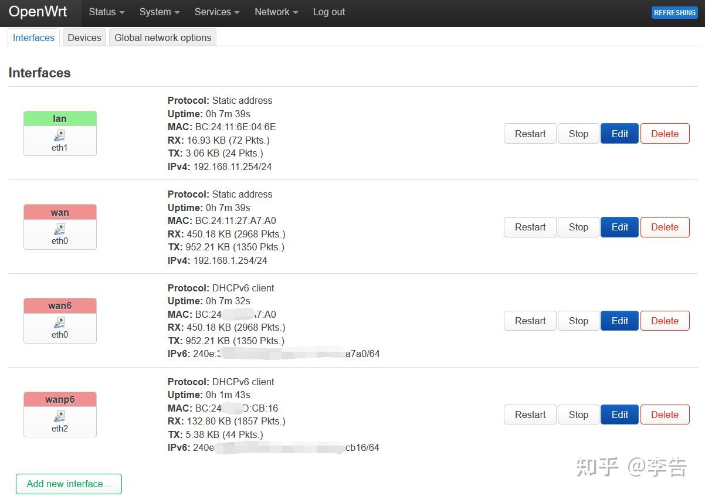Click the red wanp6 interface label

[x=59, y=399]
